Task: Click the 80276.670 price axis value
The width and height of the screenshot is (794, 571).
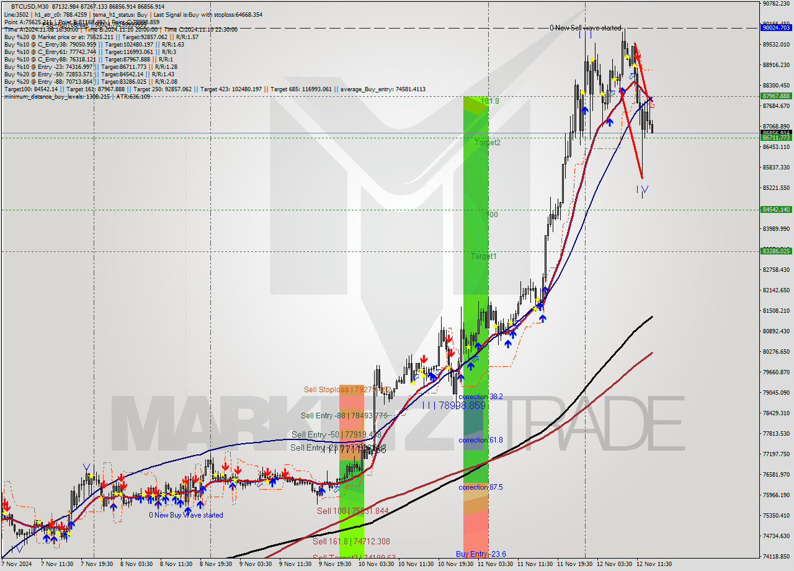Action: coord(776,352)
